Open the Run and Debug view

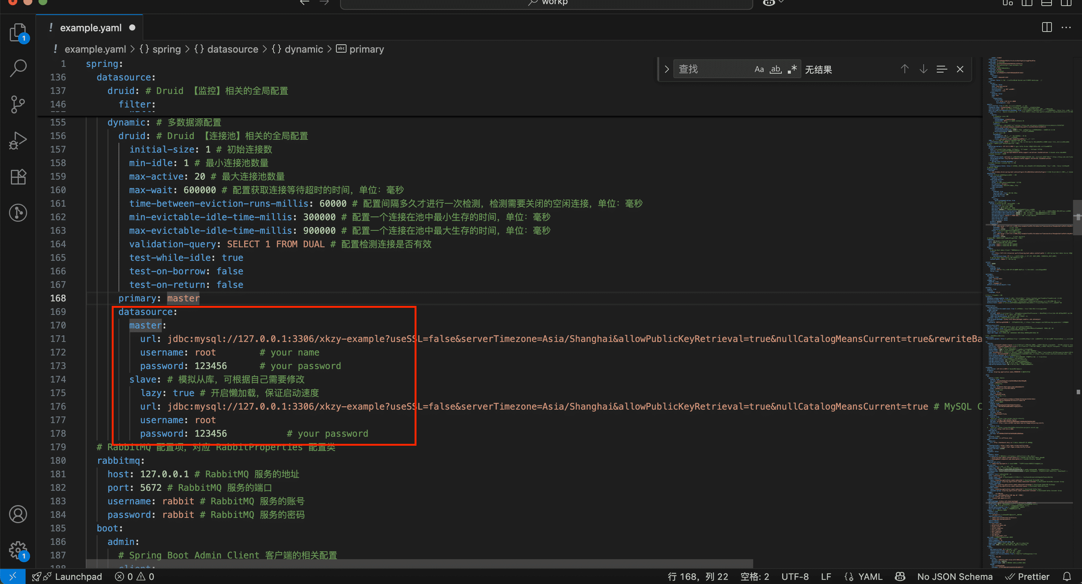(x=18, y=140)
